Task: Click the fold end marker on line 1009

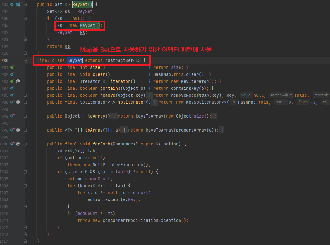Action: pos(25,206)
